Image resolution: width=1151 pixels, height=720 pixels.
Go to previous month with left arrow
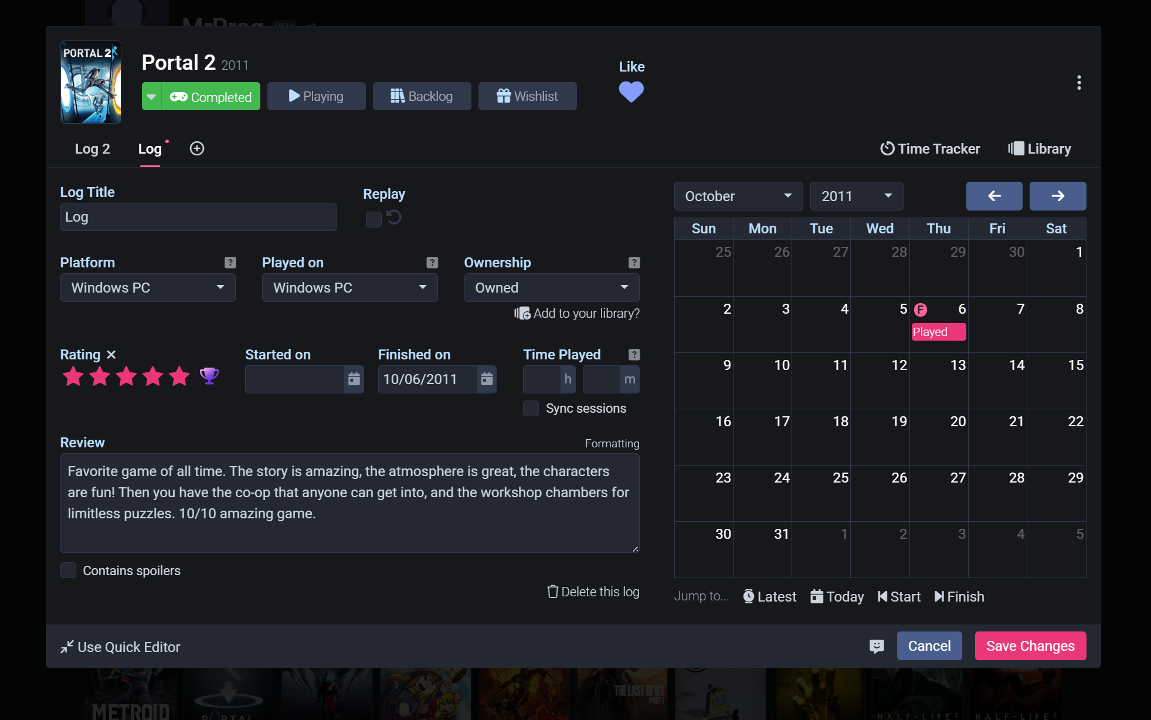pyautogui.click(x=994, y=196)
